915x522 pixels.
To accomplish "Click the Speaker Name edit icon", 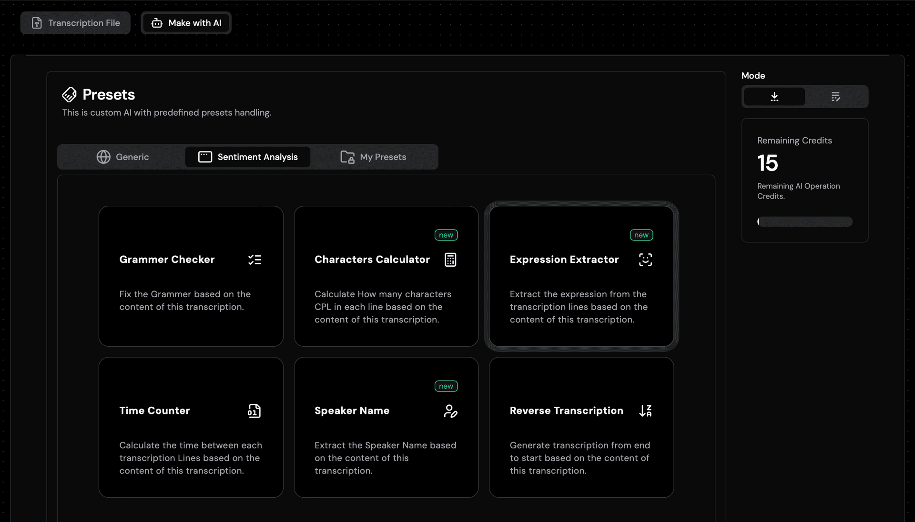I will [x=450, y=411].
